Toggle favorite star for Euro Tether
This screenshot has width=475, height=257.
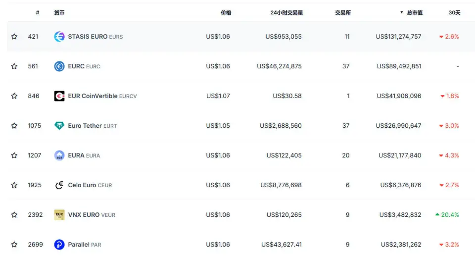click(14, 126)
